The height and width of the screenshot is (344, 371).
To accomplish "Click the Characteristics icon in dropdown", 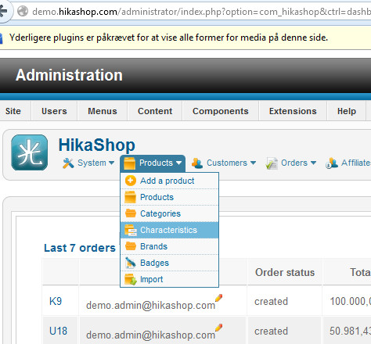I will click(131, 230).
